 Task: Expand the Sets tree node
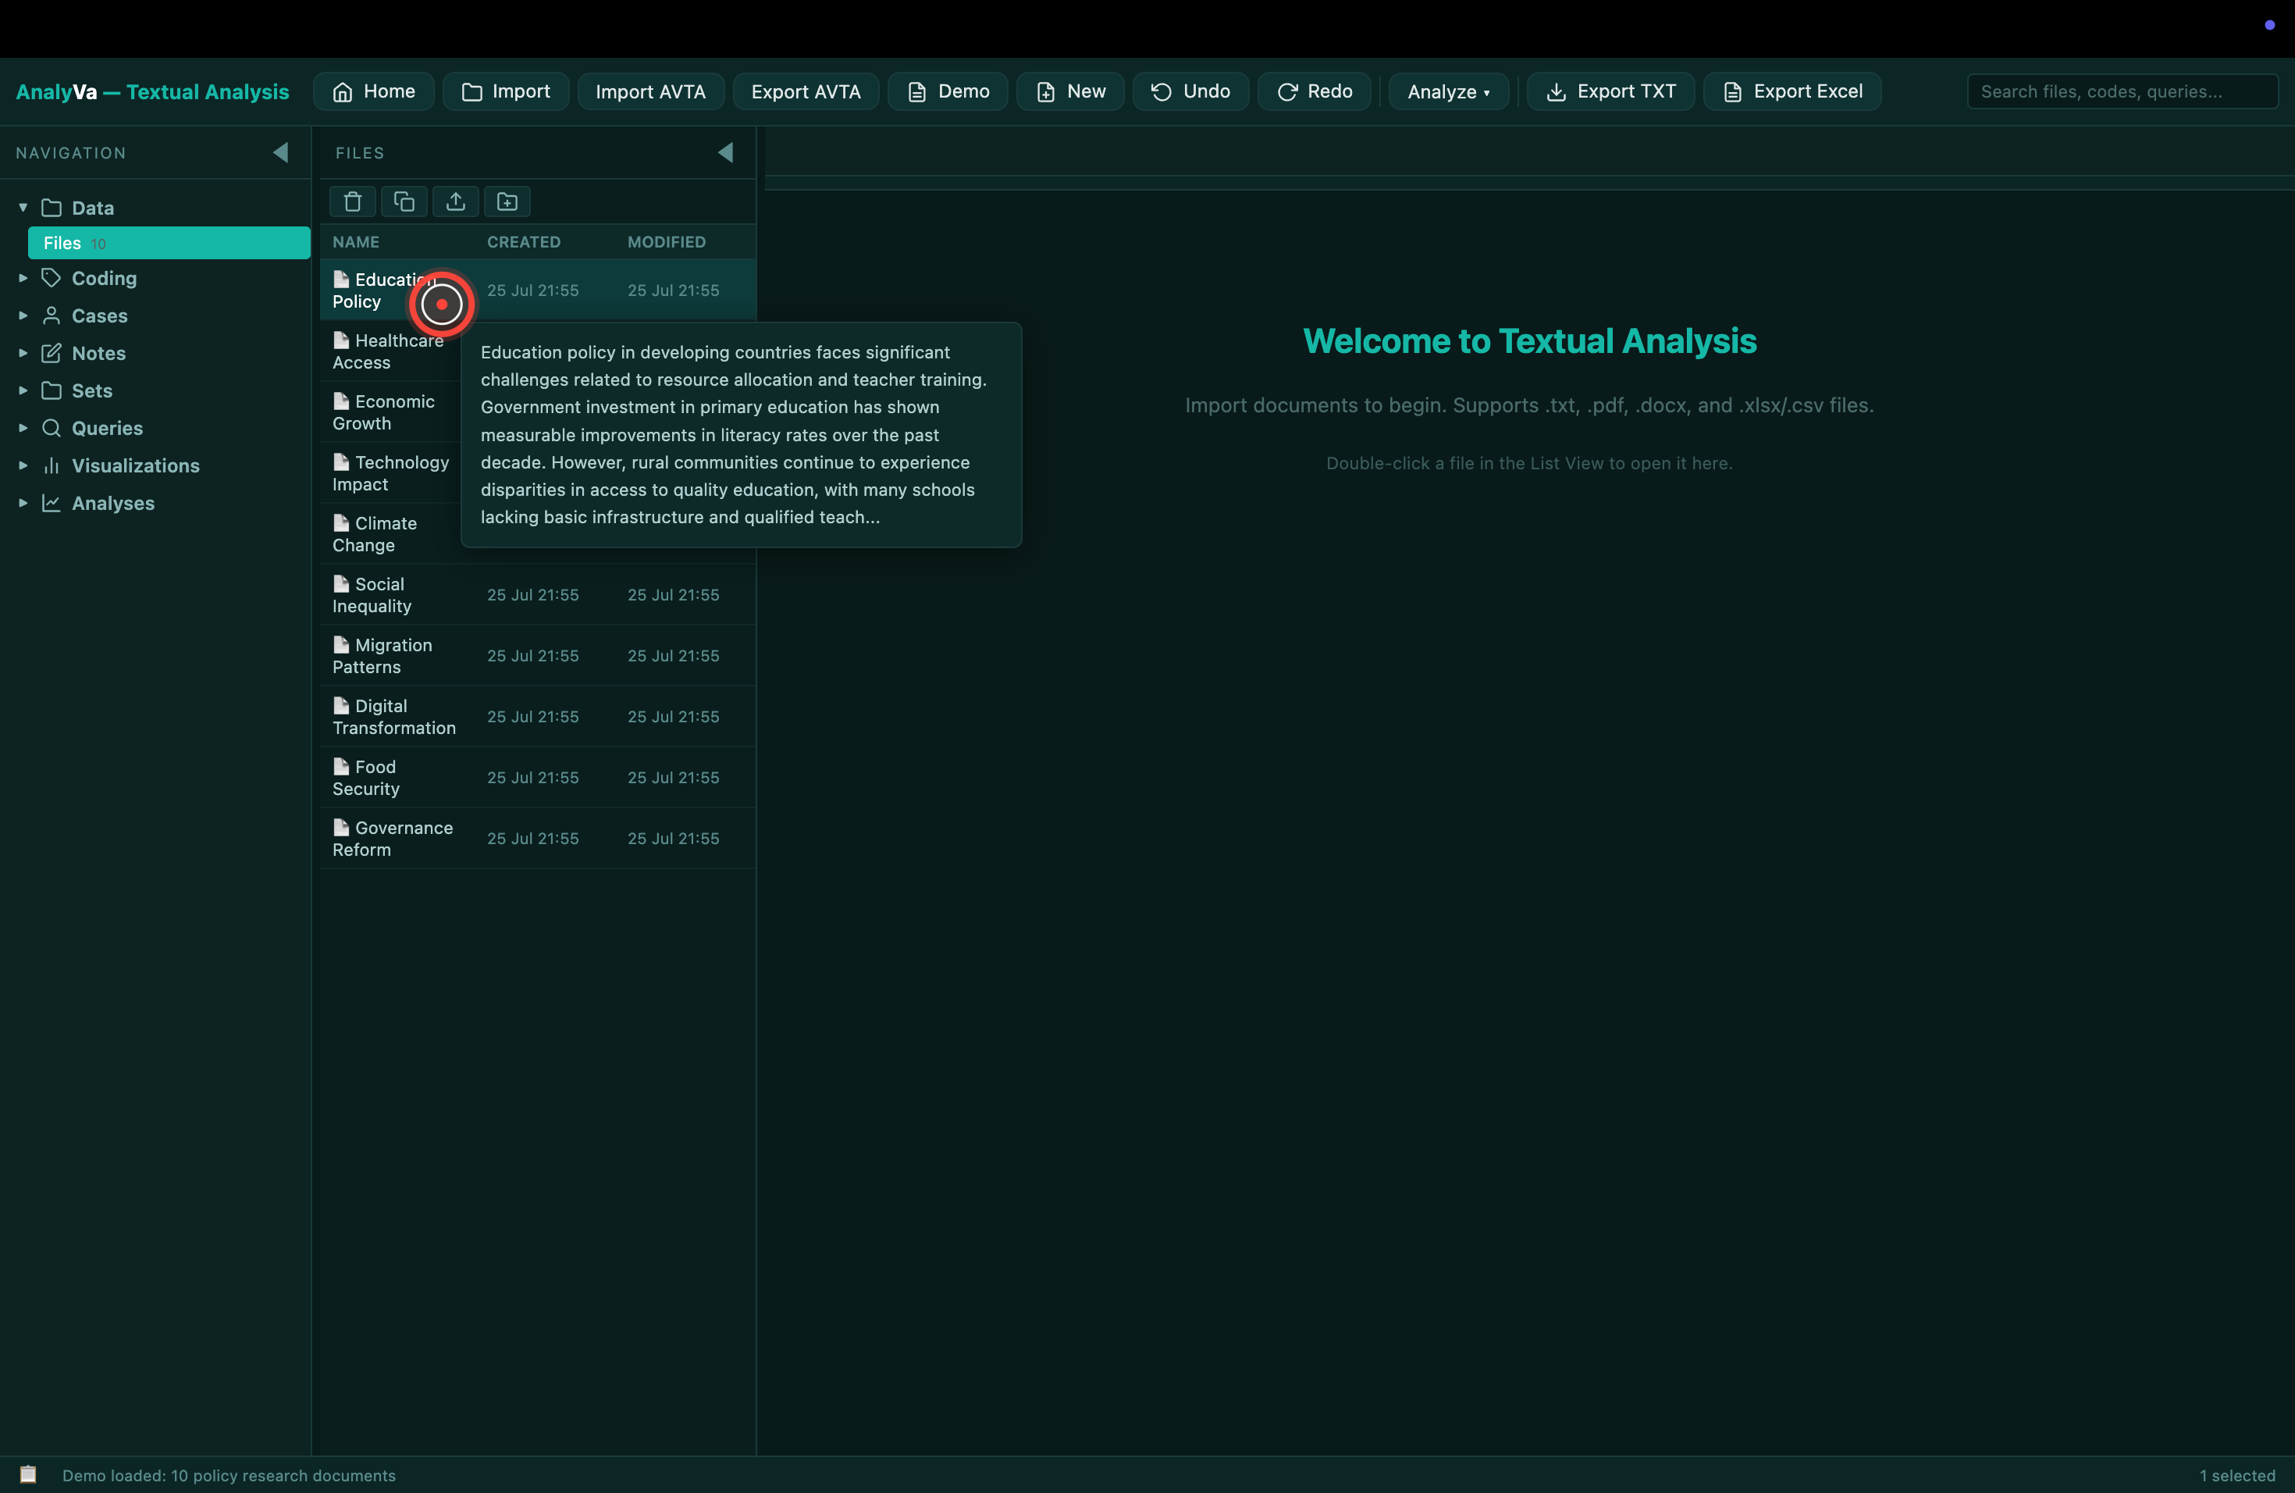coord(23,390)
